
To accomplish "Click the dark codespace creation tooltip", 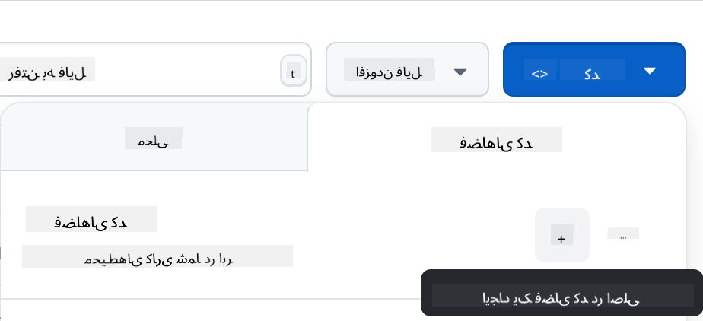I will click(x=561, y=294).
